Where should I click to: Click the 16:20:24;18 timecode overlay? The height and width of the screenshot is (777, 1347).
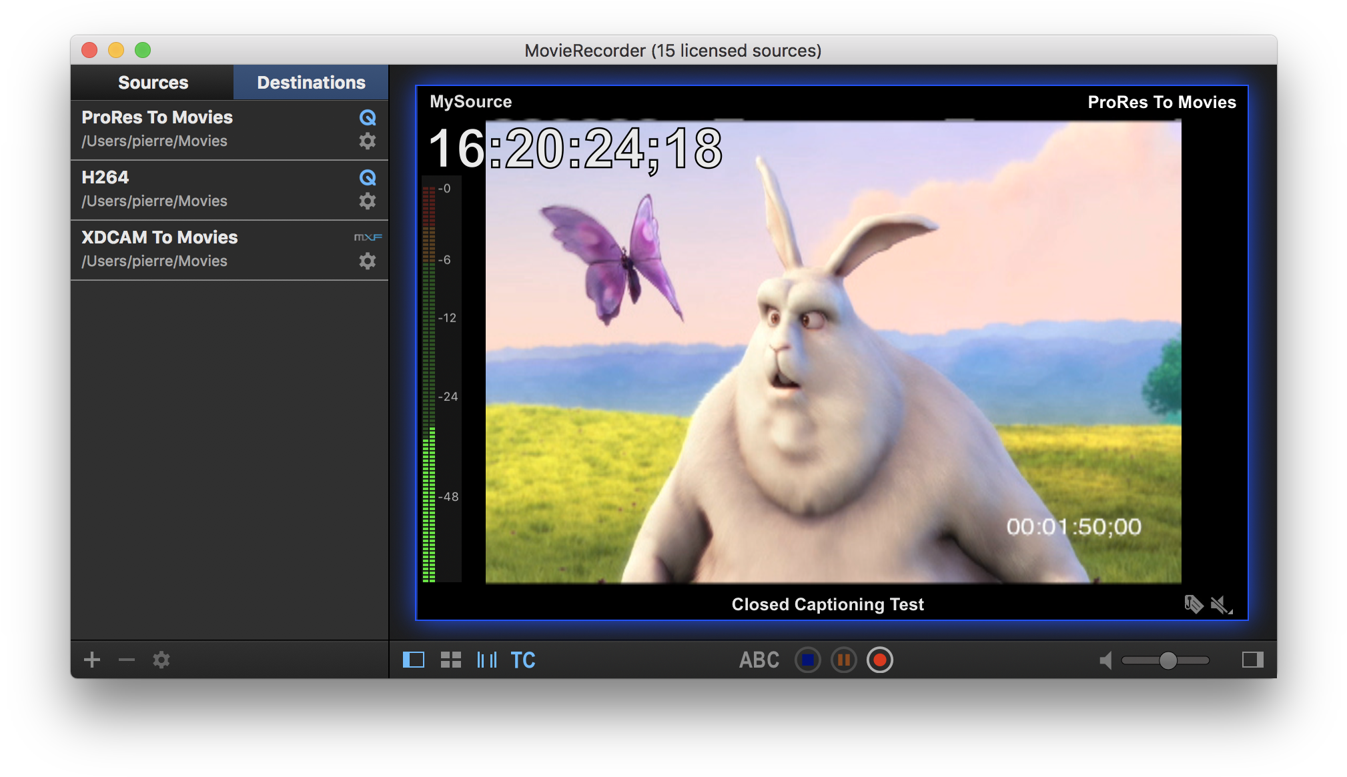[x=575, y=149]
